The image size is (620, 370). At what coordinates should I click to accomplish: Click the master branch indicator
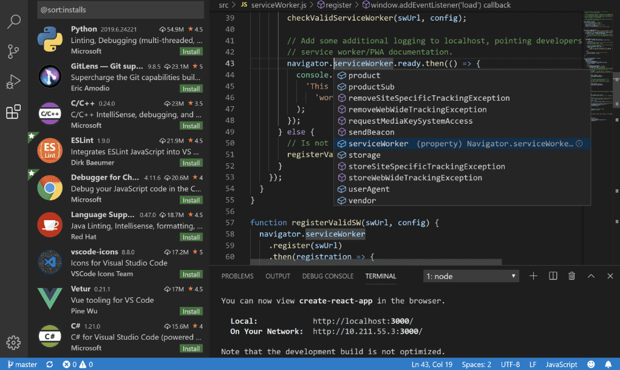pos(22,365)
